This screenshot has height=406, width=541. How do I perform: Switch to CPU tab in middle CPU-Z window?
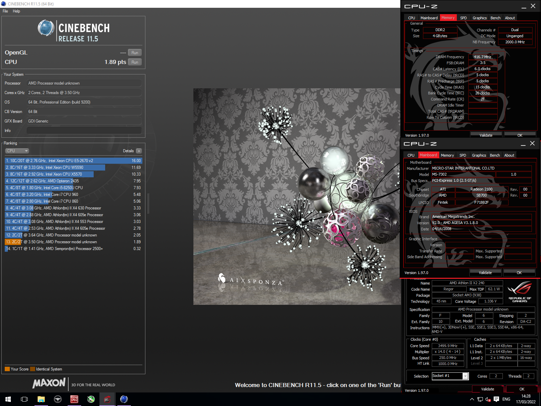411,155
